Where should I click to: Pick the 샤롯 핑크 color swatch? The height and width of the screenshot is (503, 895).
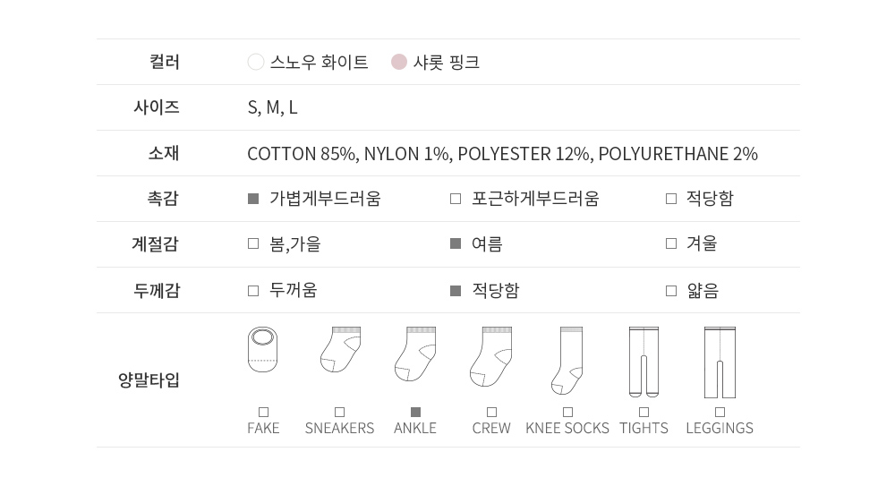coord(399,62)
